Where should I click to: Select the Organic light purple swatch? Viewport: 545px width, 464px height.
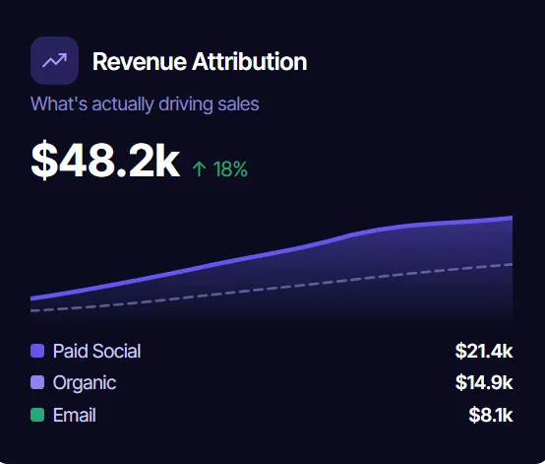[x=37, y=382]
